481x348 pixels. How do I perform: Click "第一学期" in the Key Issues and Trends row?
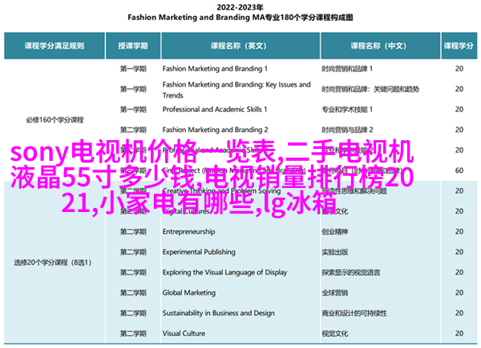[133, 89]
